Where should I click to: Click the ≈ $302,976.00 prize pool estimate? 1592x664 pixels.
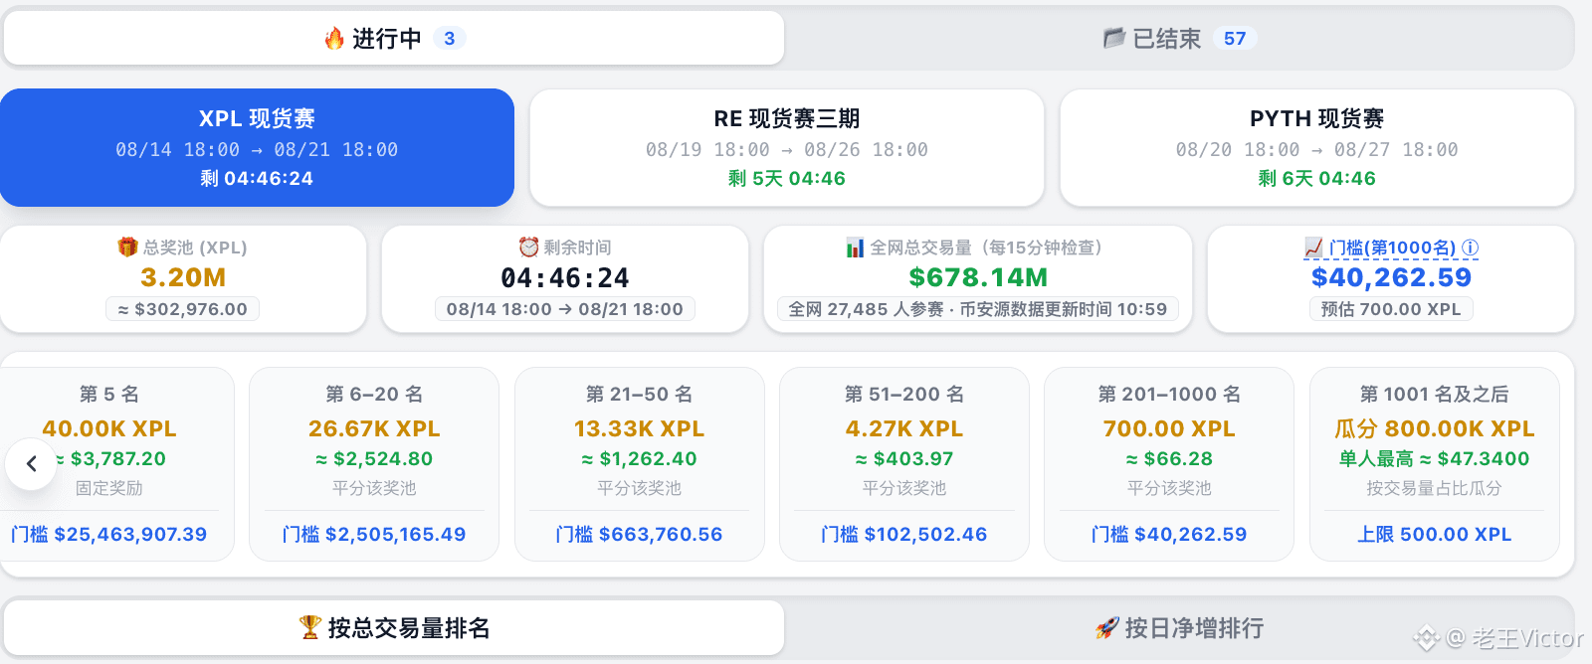[x=183, y=309]
